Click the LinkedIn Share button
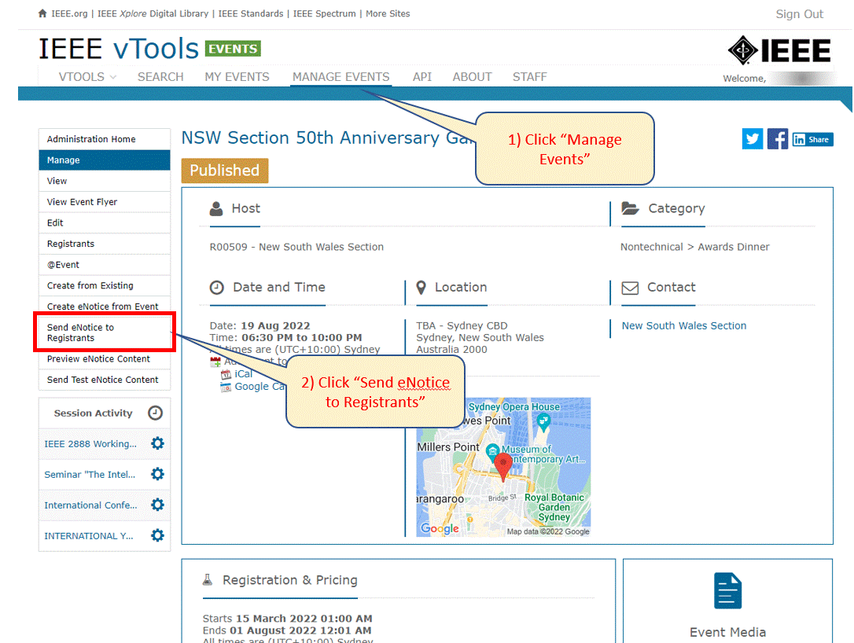Screen dimensions: 854x643 coord(812,139)
